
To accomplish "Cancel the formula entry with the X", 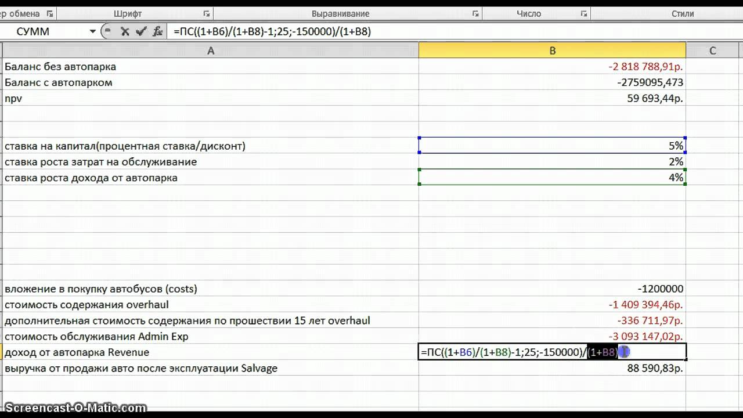I will (x=125, y=32).
